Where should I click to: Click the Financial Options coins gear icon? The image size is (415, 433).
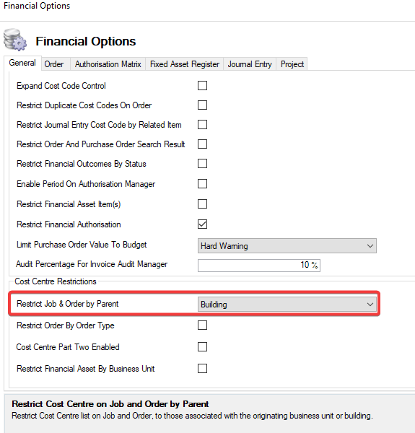[15, 40]
